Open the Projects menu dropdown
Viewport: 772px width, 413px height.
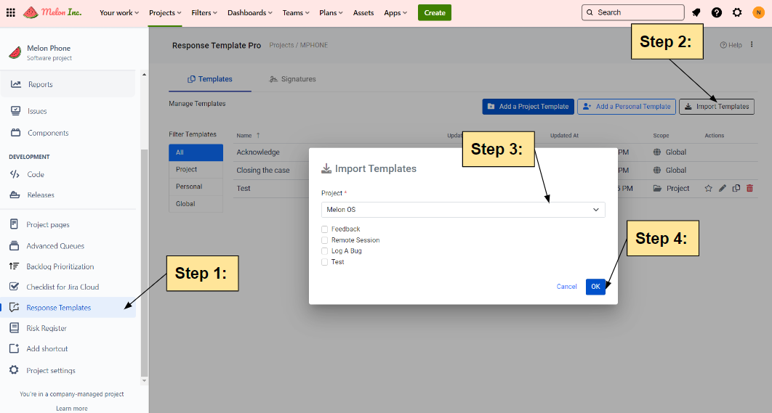[165, 12]
